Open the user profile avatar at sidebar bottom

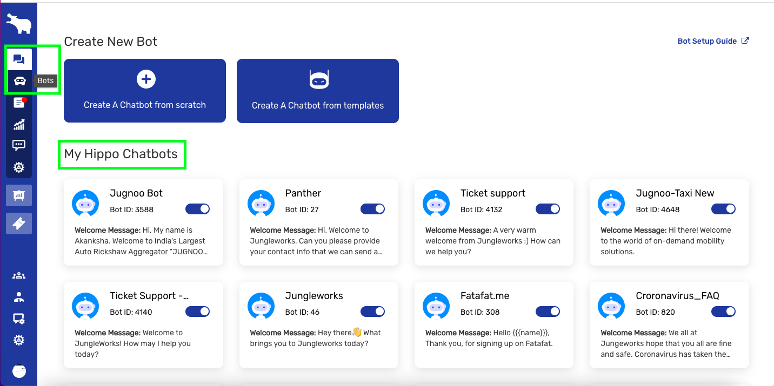click(x=19, y=371)
